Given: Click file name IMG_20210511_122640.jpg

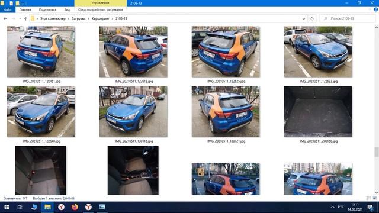Looking at the screenshot, I should point(41,141).
